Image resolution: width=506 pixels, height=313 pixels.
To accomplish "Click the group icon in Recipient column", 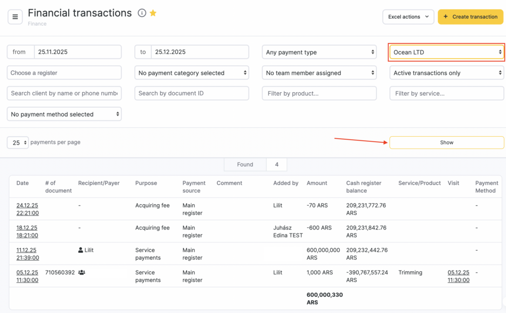I will coord(82,273).
